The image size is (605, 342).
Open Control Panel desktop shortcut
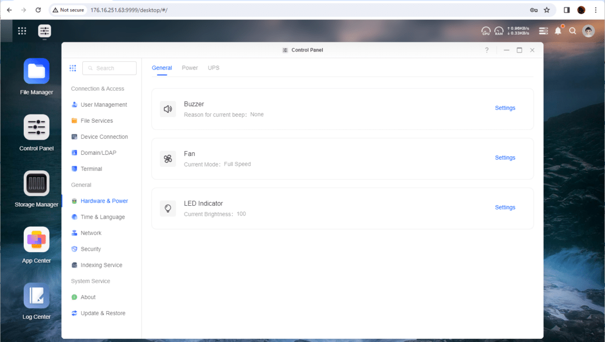pos(36,127)
